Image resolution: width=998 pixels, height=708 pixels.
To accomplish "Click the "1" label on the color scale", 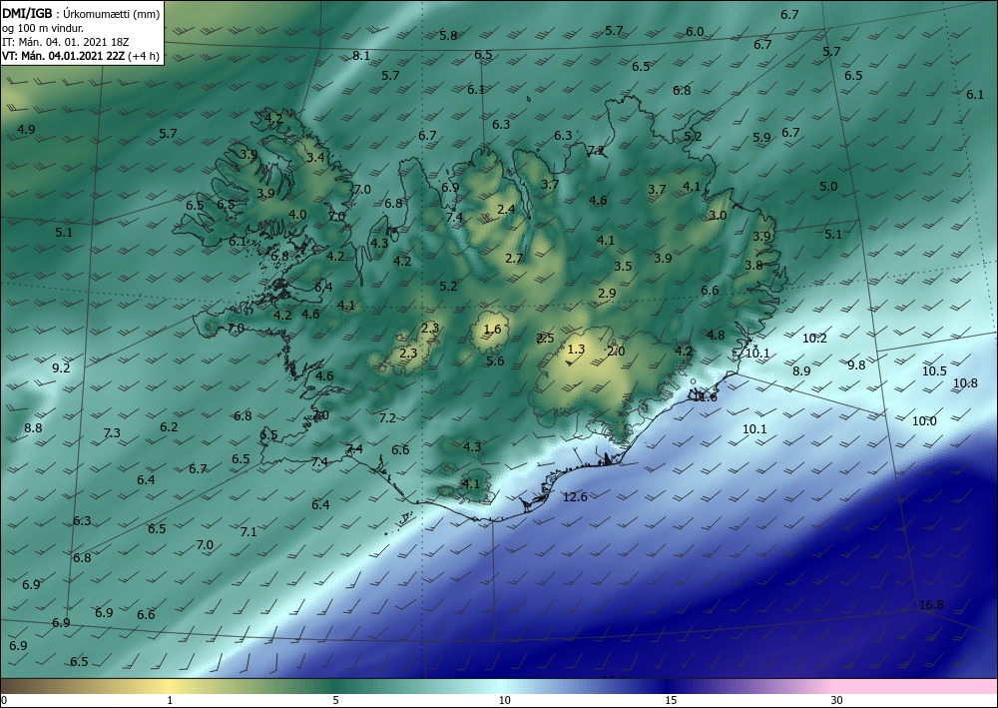I will click(x=170, y=700).
